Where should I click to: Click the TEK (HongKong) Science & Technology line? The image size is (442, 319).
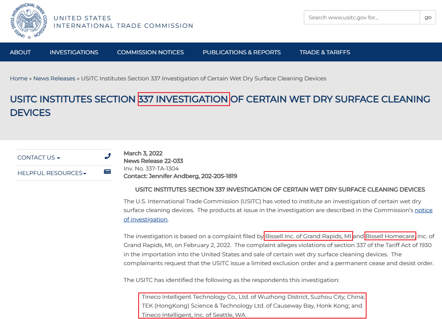click(x=252, y=306)
